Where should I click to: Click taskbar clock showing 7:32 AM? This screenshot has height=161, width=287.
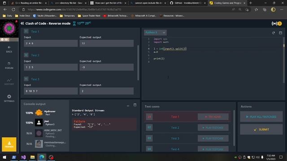pyautogui.click(x=271, y=157)
